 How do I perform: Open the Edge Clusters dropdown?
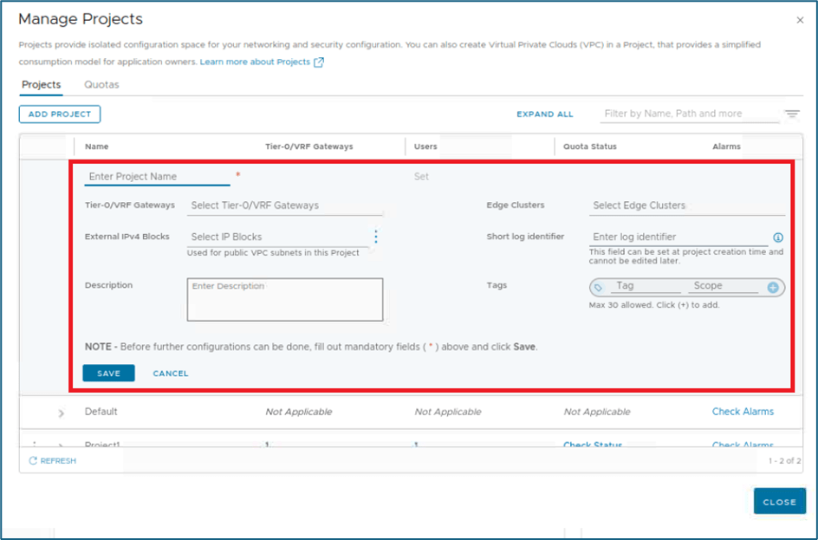coord(687,206)
